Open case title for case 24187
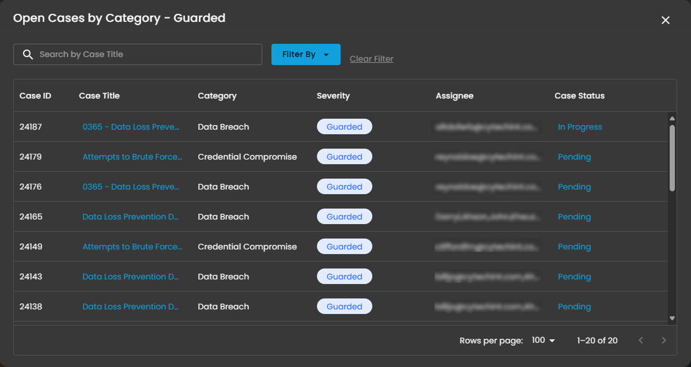This screenshot has width=691, height=367. [131, 127]
